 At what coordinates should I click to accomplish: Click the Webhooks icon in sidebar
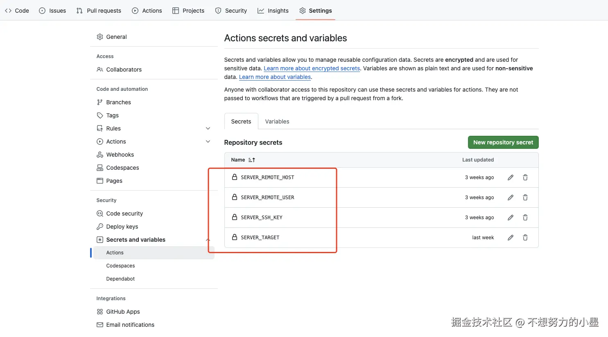click(x=100, y=155)
